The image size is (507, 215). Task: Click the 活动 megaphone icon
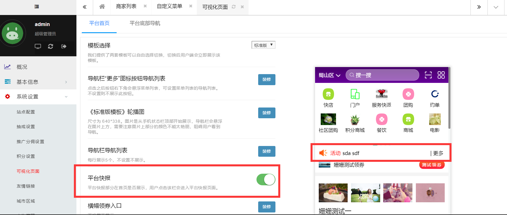pos(323,153)
